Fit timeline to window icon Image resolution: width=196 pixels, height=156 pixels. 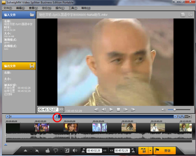[187, 117]
